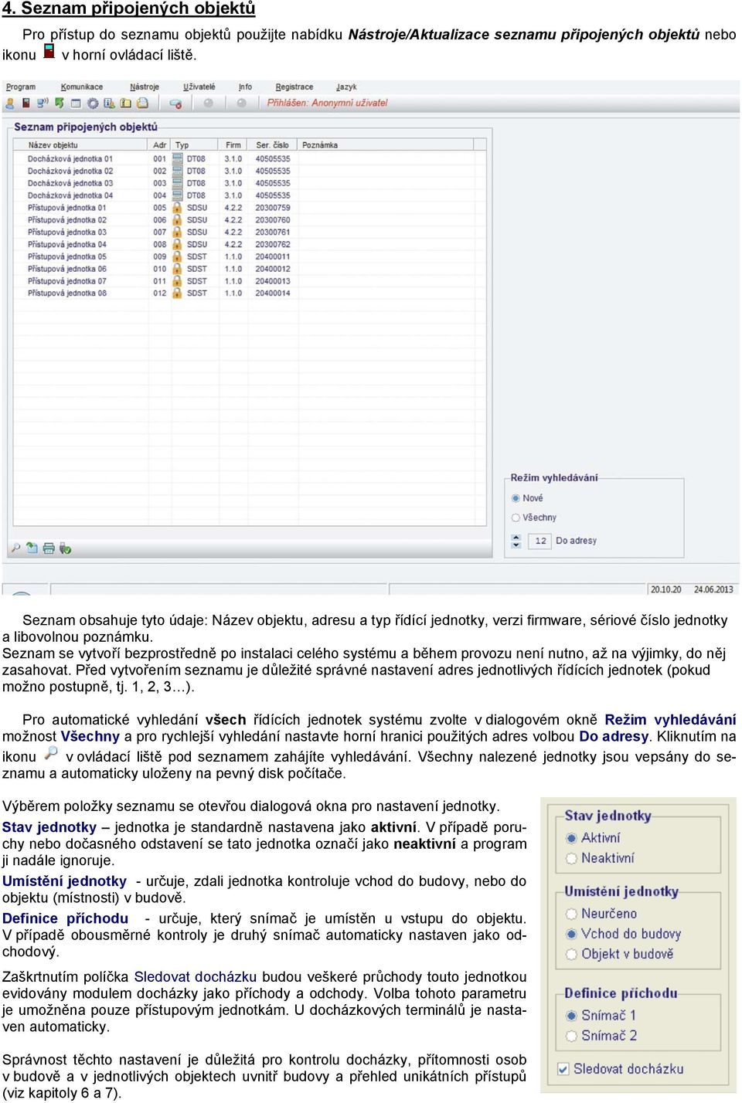
Task: Open the Registrace menu
Action: (294, 87)
